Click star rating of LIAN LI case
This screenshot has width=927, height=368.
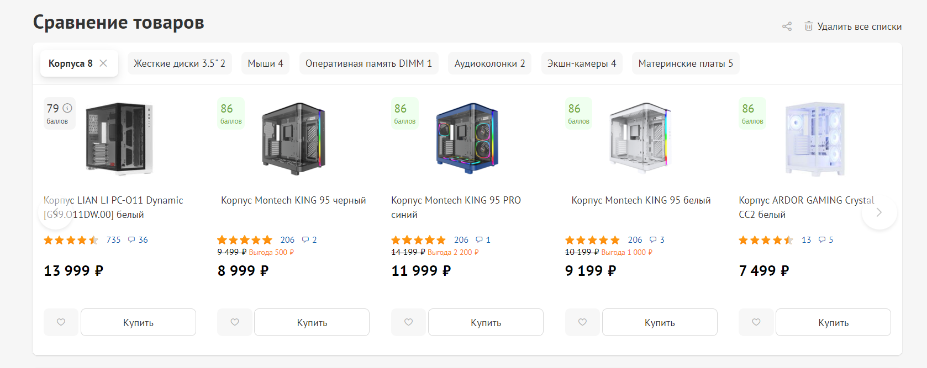tap(71, 240)
